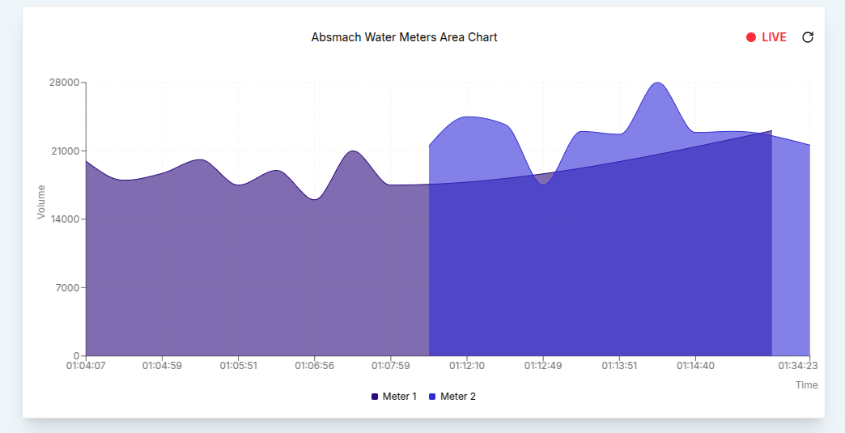Click the 14000 value on the volume axis
845x433 pixels.
click(65, 219)
